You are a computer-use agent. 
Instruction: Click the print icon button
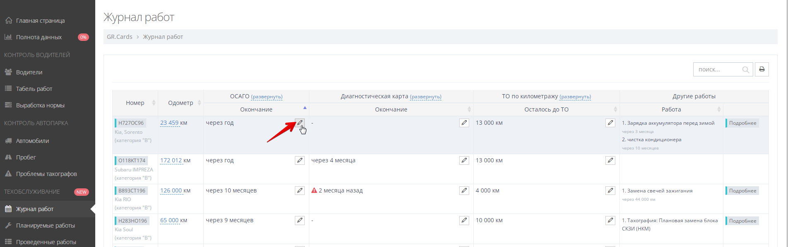761,69
